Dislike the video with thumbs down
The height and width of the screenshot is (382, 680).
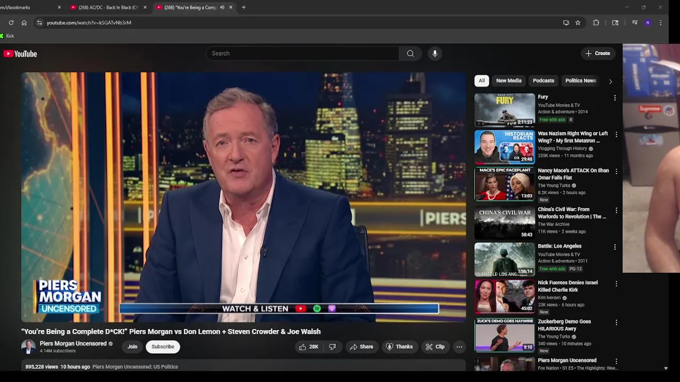tap(333, 347)
